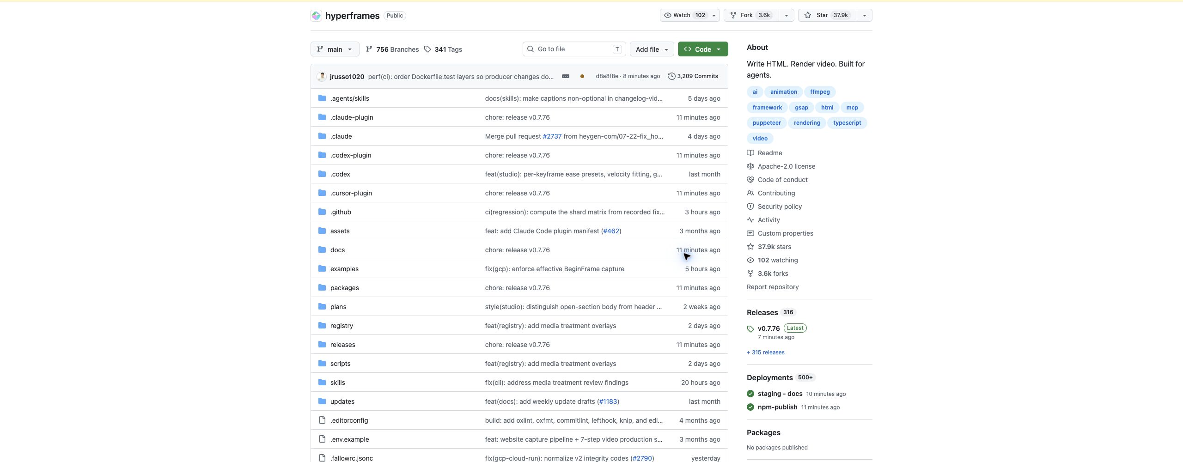Open the main branch selector dropdown

pyautogui.click(x=335, y=49)
